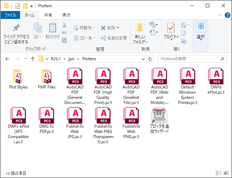
Task: Click the search magnifier icon
Action: [222, 59]
